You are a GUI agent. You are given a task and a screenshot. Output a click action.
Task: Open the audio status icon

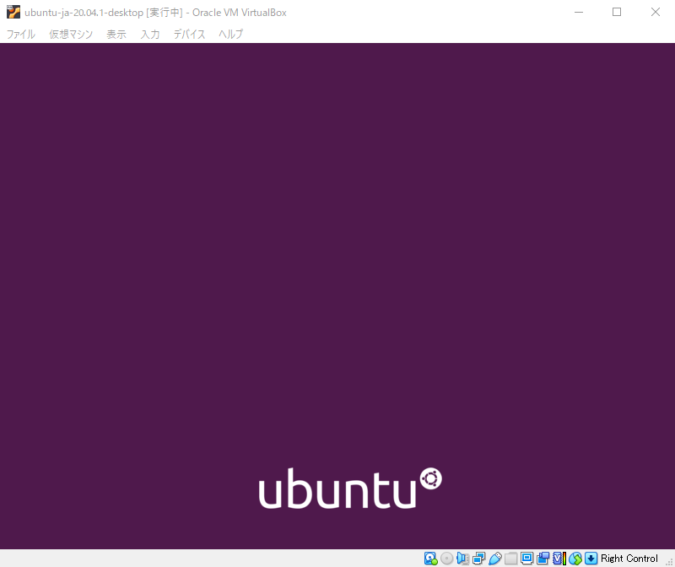click(462, 559)
